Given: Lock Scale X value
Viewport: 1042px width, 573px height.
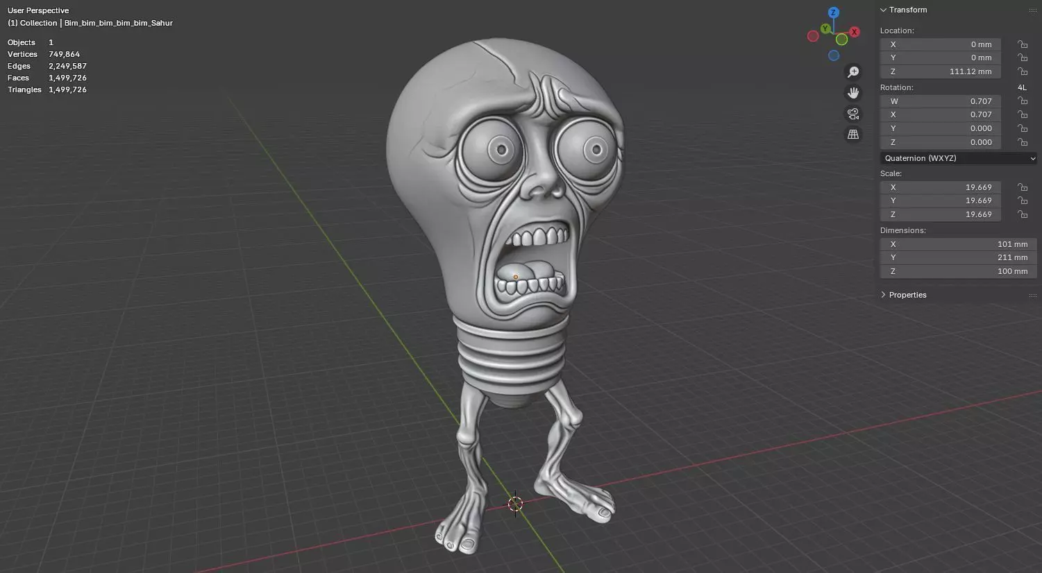Looking at the screenshot, I should [1023, 187].
